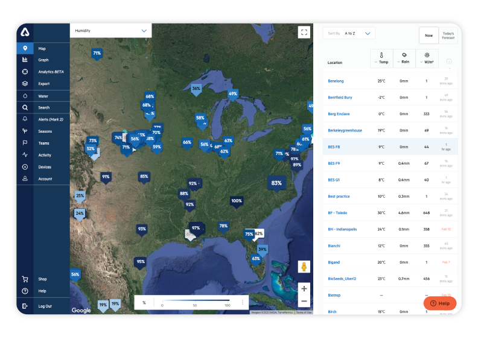The image size is (478, 339).
Task: Open the Devices circle icon
Action: [25, 166]
